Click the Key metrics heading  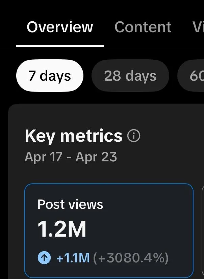click(74, 136)
